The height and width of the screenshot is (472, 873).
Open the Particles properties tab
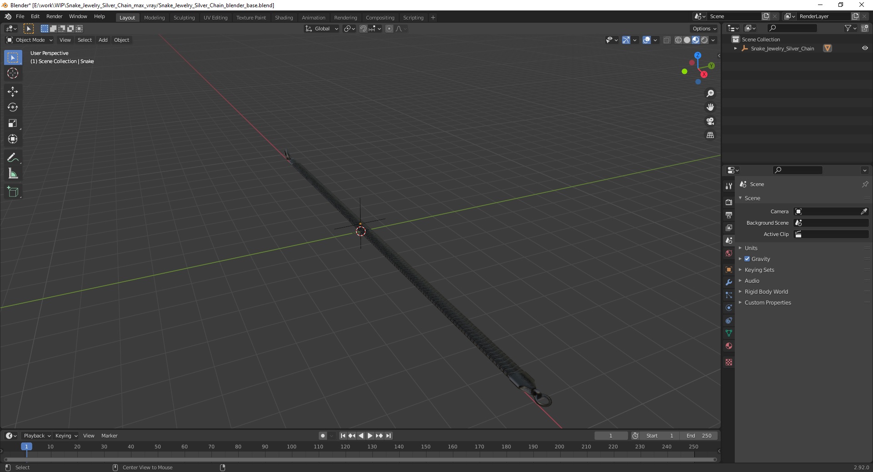[729, 295]
